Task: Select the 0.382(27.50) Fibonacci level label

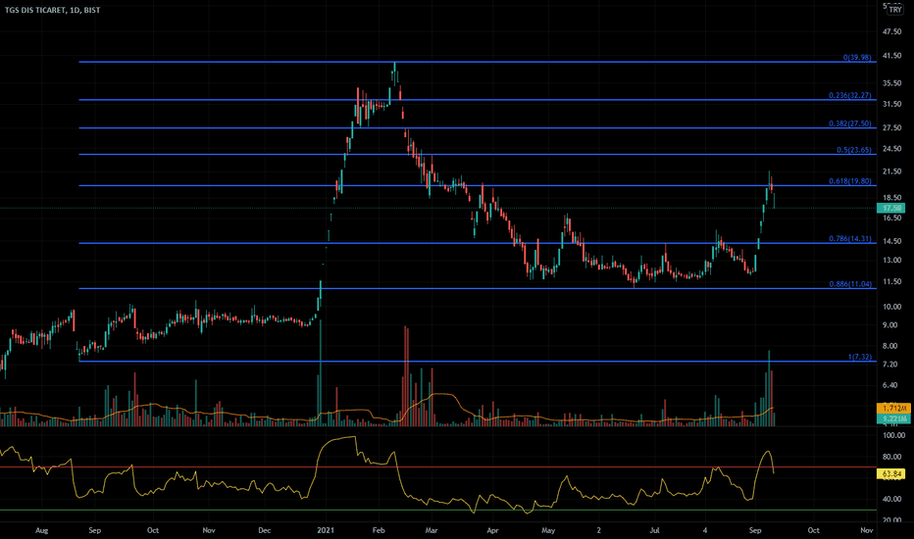Action: (x=850, y=123)
